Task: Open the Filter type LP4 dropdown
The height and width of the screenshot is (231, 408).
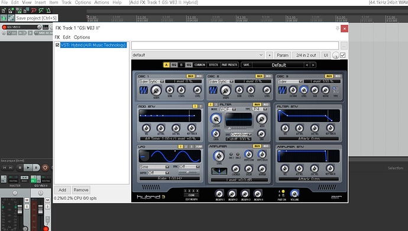Action: (x=259, y=109)
